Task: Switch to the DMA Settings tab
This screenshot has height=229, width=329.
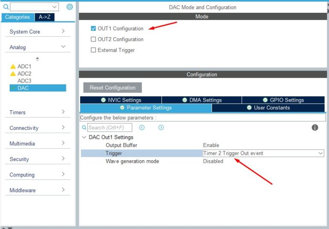Action: tap(202, 100)
